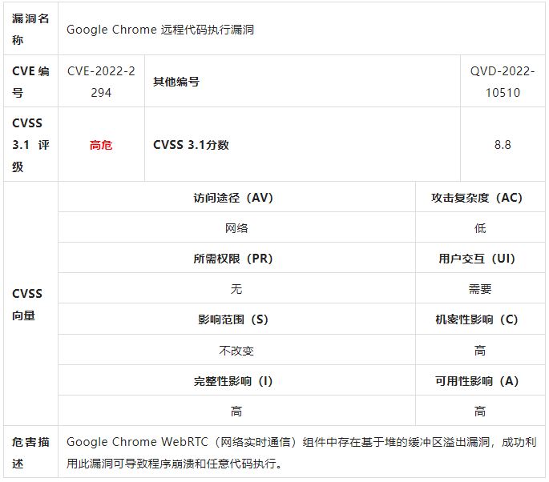Select the '需要' user interaction value

480,289
